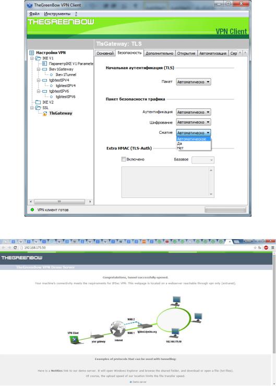This screenshot has height=386, width=276.
Task: Choose Автоматическое in Сжатие list
Action: point(194,139)
